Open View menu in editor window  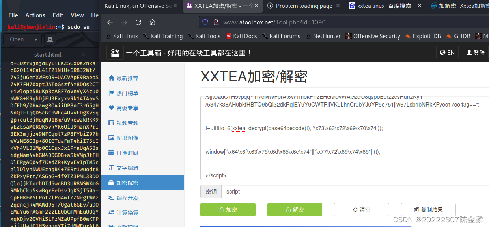click(x=77, y=15)
